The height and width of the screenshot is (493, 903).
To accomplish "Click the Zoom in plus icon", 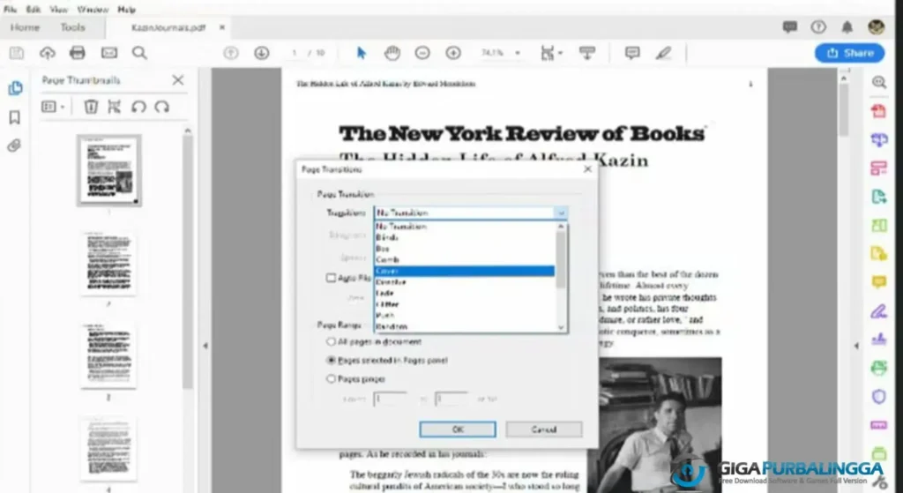I will click(x=453, y=53).
